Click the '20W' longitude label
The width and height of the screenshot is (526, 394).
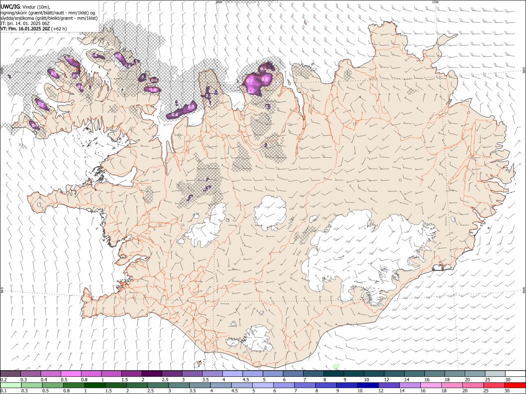pos(219,2)
